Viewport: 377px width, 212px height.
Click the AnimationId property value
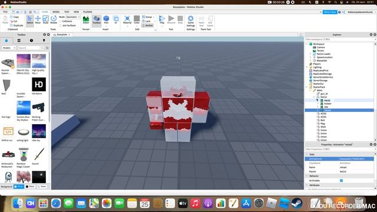pyautogui.click(x=356, y=159)
